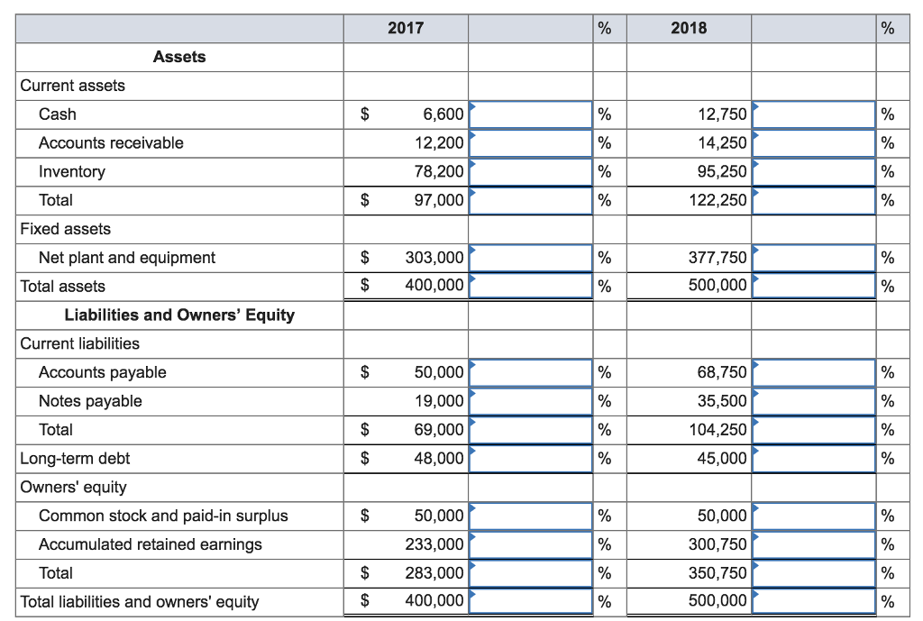Screen dimensions: 923x621
Task: Click the Current liabilities row label
Action: coord(80,343)
